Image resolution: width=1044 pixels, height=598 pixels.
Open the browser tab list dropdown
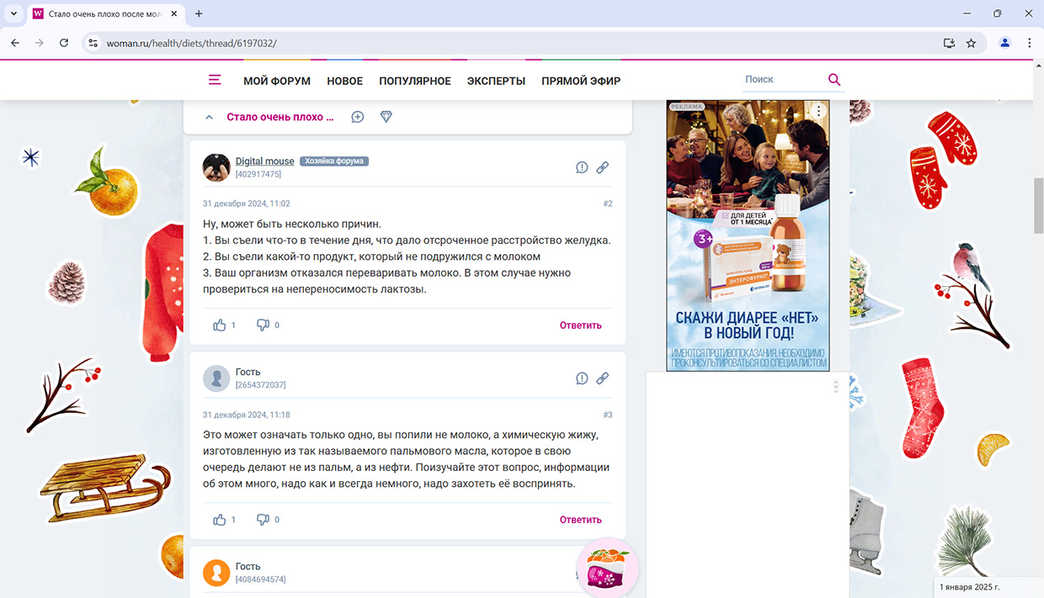tap(13, 13)
